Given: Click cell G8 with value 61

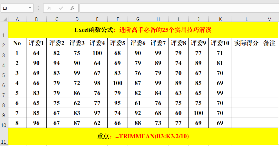Looking at the screenshot, I should coord(138,103).
